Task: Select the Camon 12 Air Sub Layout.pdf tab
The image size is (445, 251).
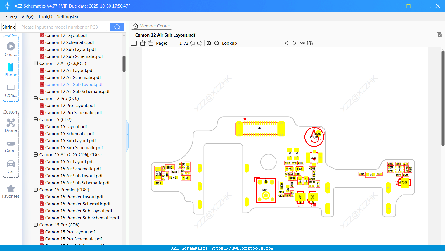Action: click(165, 35)
